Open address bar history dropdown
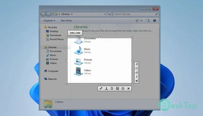The width and height of the screenshot is (203, 116). tap(105, 14)
